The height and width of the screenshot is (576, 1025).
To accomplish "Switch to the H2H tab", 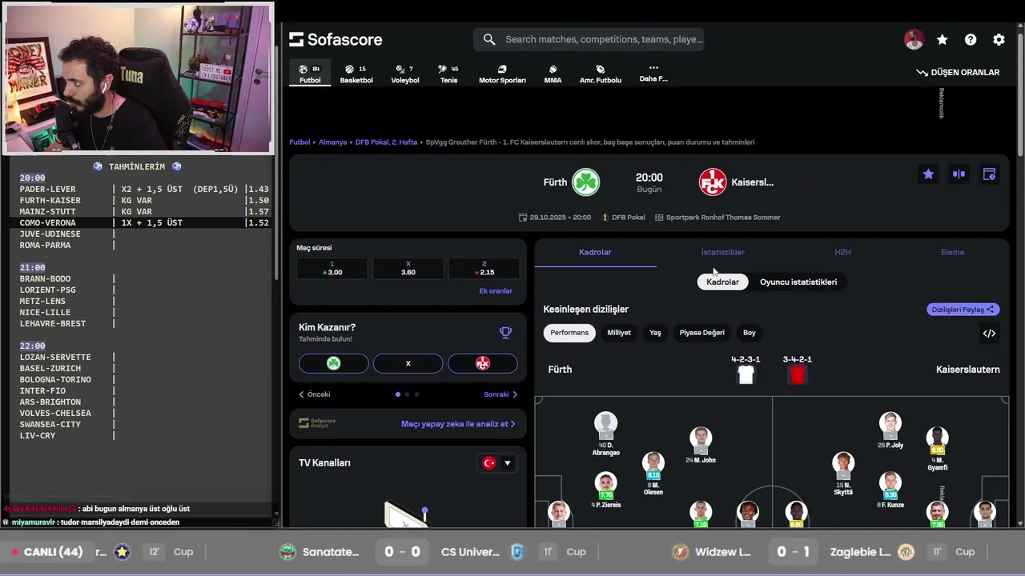I will pyautogui.click(x=842, y=252).
